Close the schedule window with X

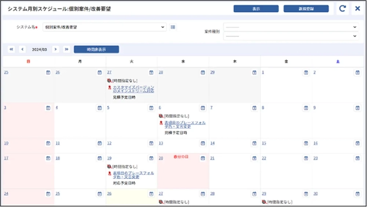357,9
